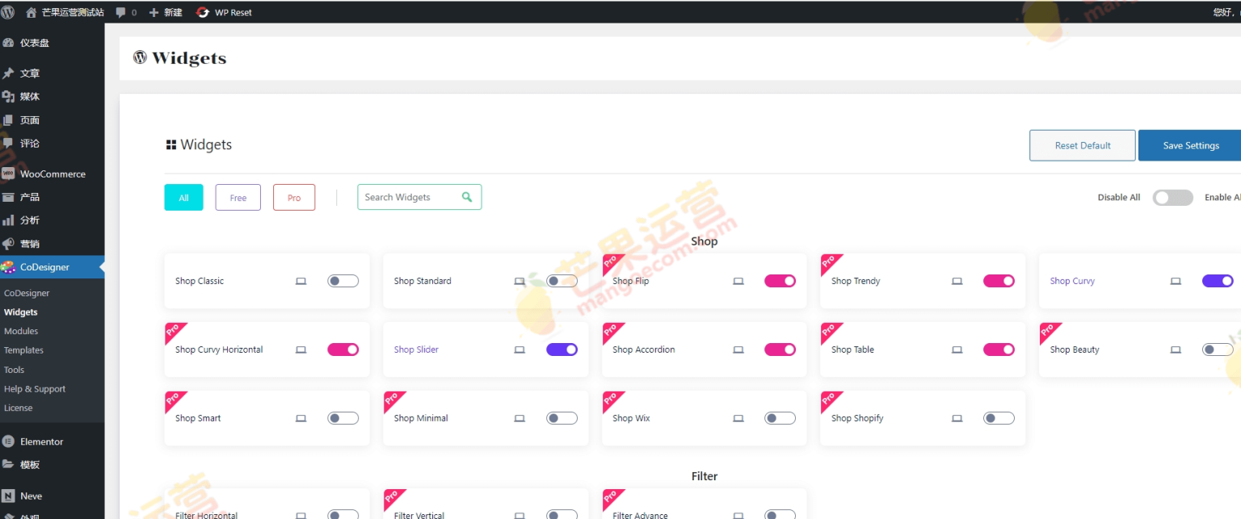
Task: Select Templates from the CoDesigner submenu
Action: click(x=23, y=349)
